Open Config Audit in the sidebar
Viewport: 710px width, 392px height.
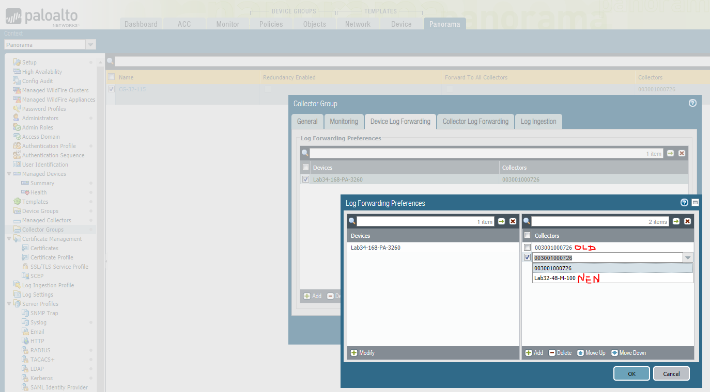tap(37, 81)
